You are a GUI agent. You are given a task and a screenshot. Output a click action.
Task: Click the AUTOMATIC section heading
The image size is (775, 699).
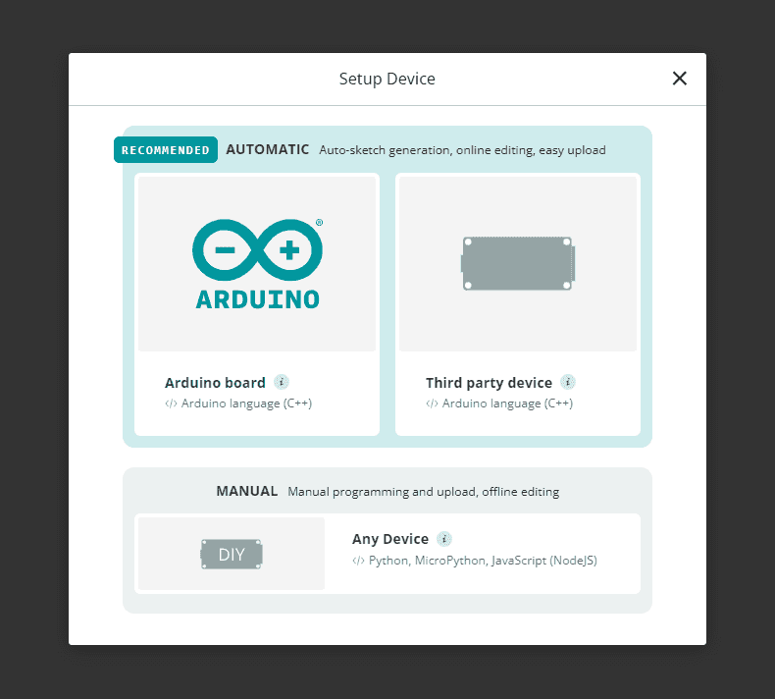coord(267,150)
